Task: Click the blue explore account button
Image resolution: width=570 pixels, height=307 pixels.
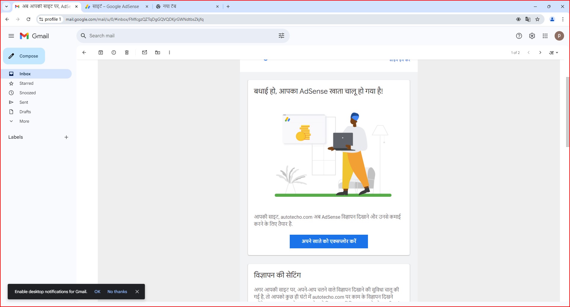Action: [329, 242]
